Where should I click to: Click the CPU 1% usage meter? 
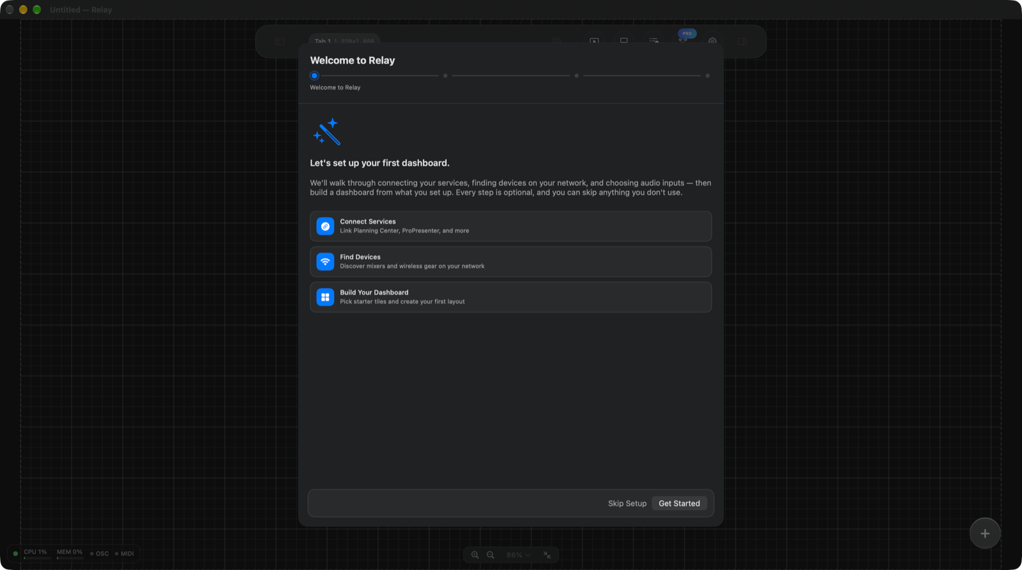coord(36,553)
